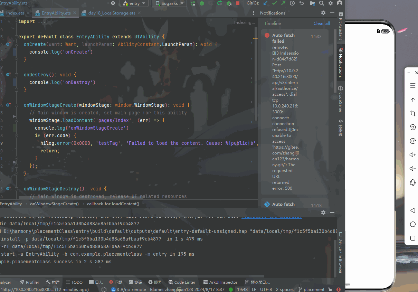
Task: Click the 19:48 cursor position indicator
Action: (x=242, y=290)
